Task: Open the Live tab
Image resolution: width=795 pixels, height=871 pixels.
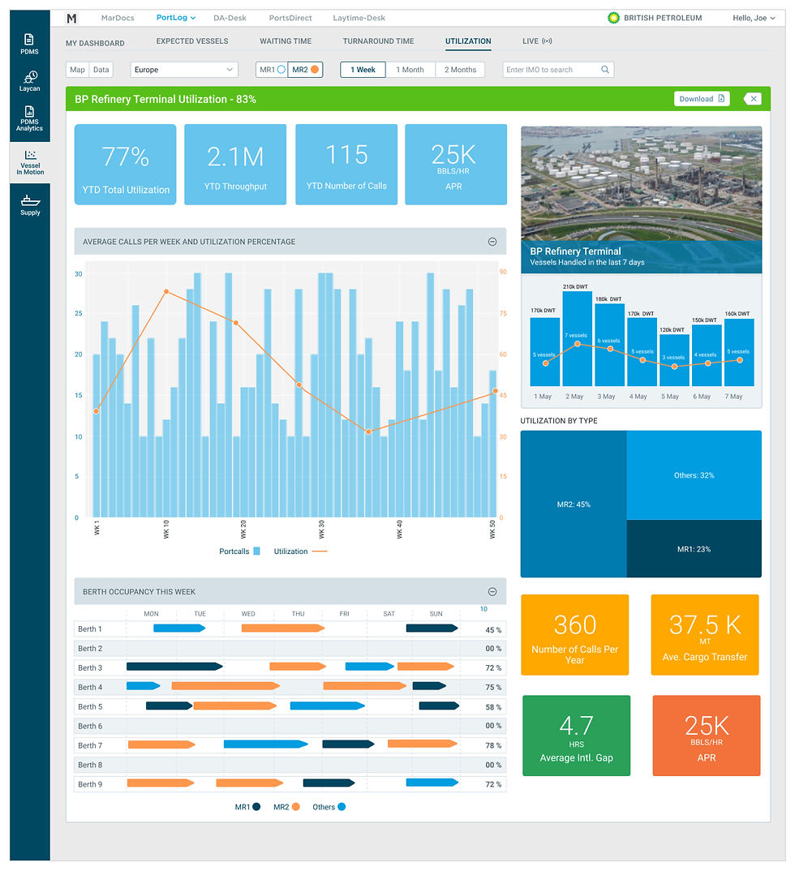Action: tap(537, 41)
